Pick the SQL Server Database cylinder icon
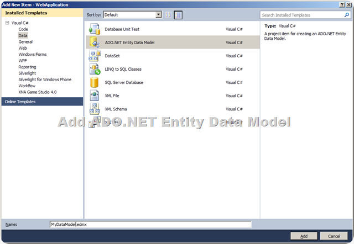This screenshot has width=354, height=244. [95, 82]
